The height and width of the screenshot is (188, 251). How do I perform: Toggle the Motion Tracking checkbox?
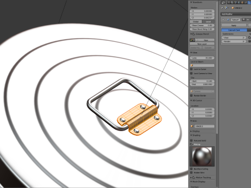pos(193,178)
